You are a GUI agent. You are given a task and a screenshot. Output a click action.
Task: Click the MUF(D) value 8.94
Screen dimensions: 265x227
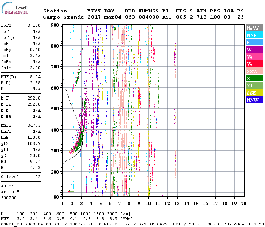pos(35,77)
